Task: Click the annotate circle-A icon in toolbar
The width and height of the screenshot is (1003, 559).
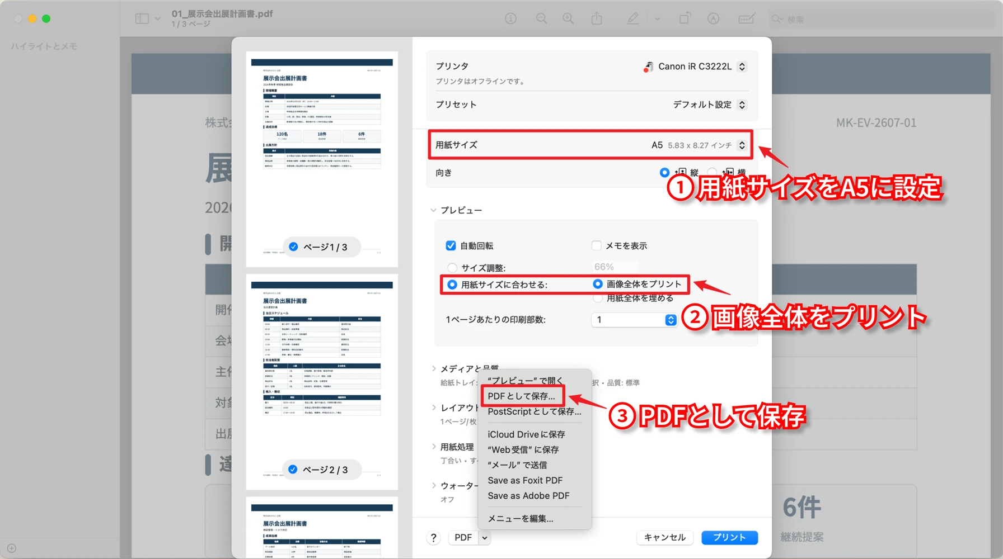Action: 713,19
